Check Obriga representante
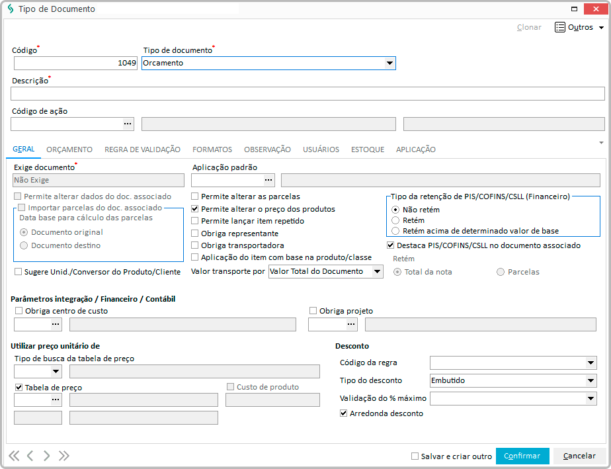The height and width of the screenshot is (469, 611). (x=195, y=233)
